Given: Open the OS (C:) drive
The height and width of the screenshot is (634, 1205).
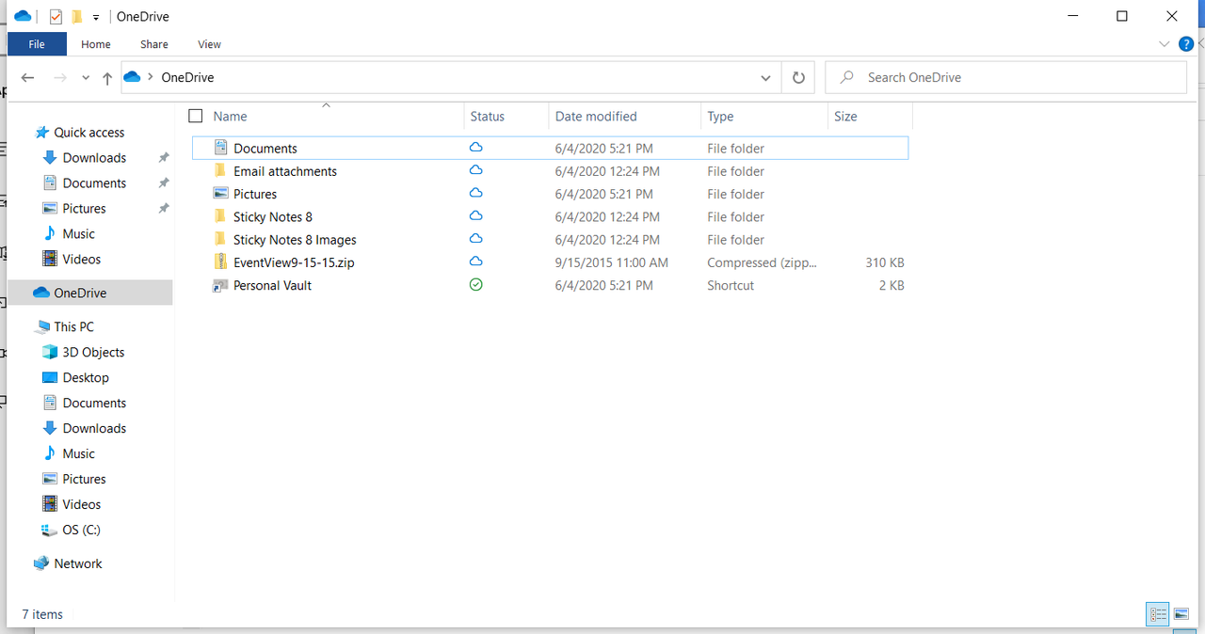Looking at the screenshot, I should (x=81, y=530).
